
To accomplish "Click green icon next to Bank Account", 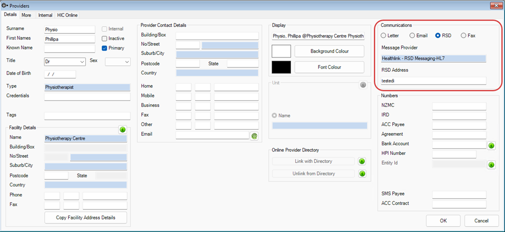I will pyautogui.click(x=491, y=145).
